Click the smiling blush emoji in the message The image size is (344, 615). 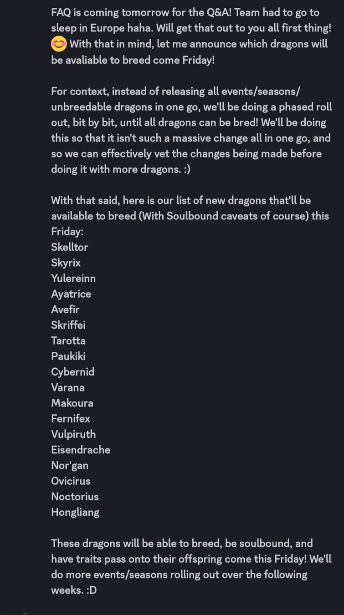(x=59, y=44)
